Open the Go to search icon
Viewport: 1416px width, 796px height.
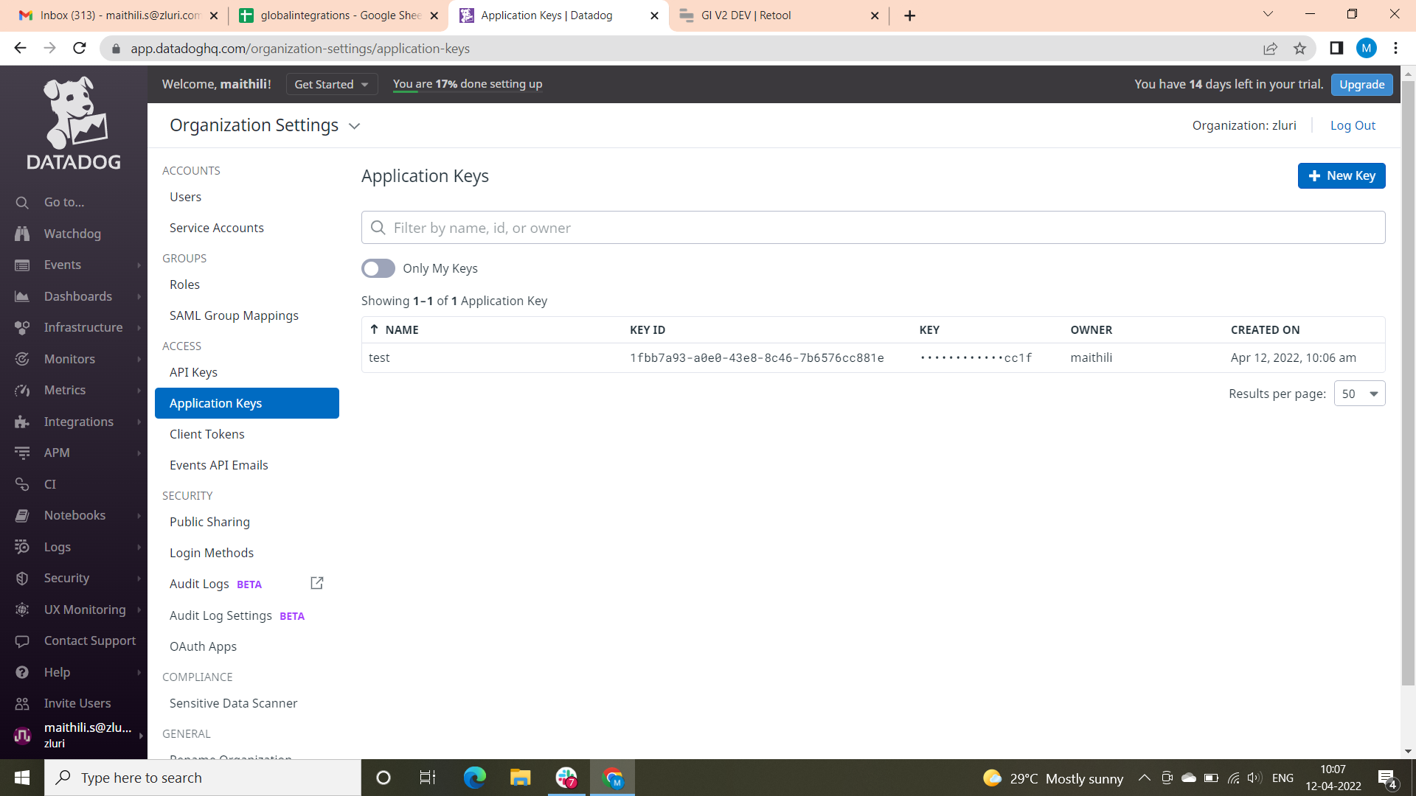coord(22,203)
